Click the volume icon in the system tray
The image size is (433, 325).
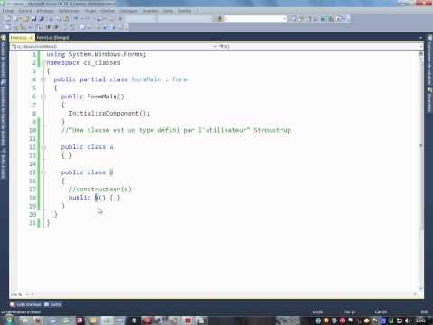pyautogui.click(x=408, y=320)
